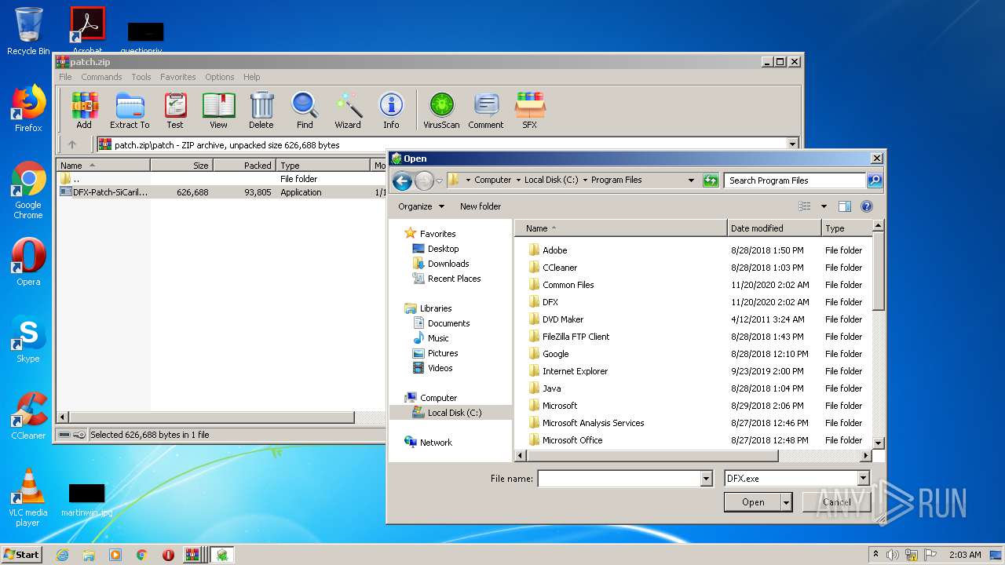Click the Cancel button
This screenshot has height=565, width=1005.
(x=836, y=502)
